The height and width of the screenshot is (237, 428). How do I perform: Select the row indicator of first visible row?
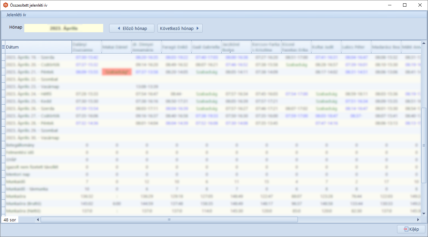3,57
